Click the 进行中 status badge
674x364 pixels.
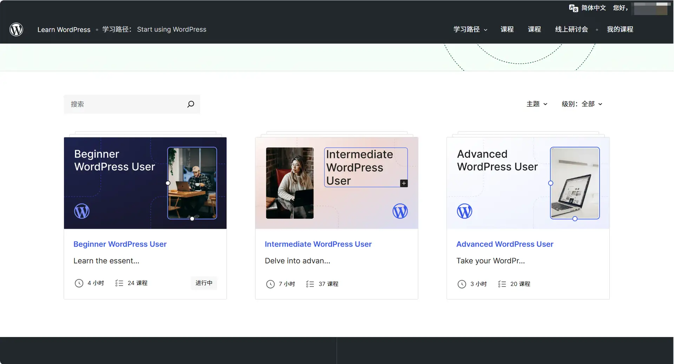(x=204, y=283)
